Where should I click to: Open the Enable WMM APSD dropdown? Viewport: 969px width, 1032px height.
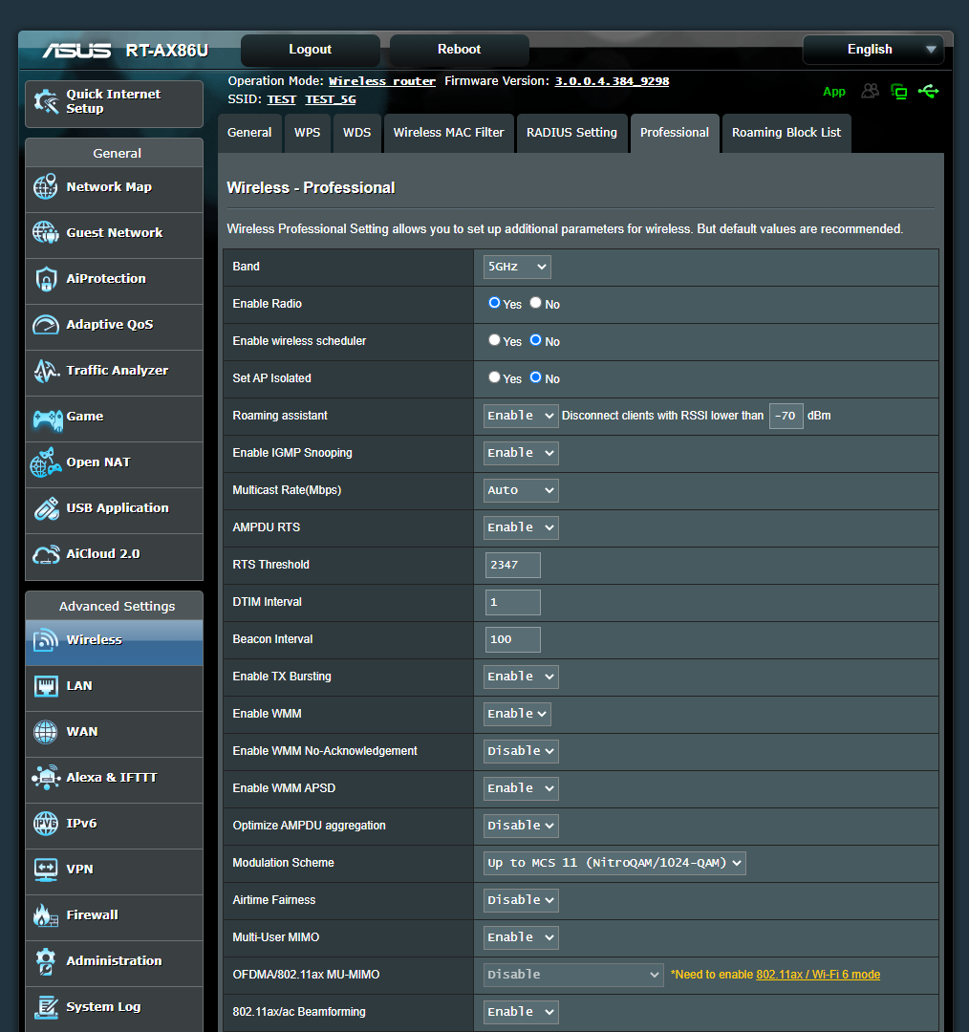521,788
